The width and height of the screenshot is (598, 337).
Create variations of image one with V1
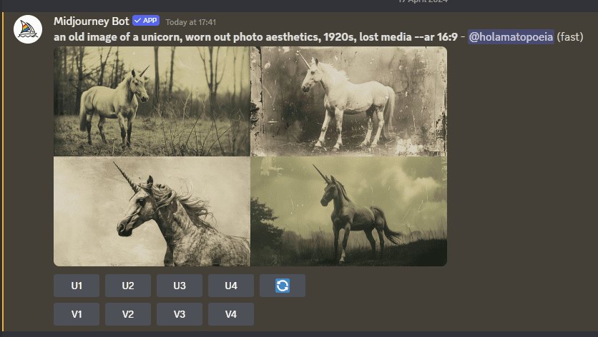[x=77, y=314]
